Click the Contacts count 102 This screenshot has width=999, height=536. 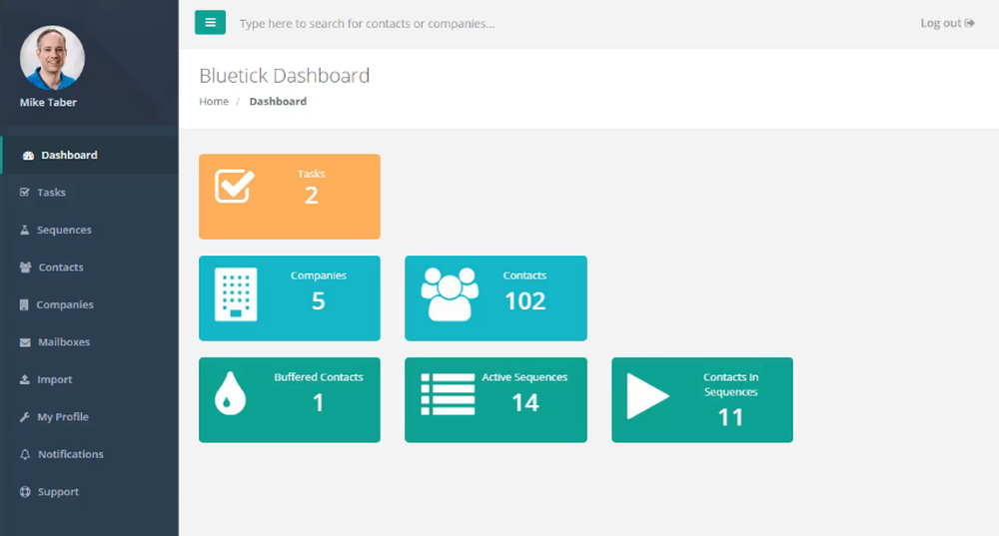[x=525, y=301]
